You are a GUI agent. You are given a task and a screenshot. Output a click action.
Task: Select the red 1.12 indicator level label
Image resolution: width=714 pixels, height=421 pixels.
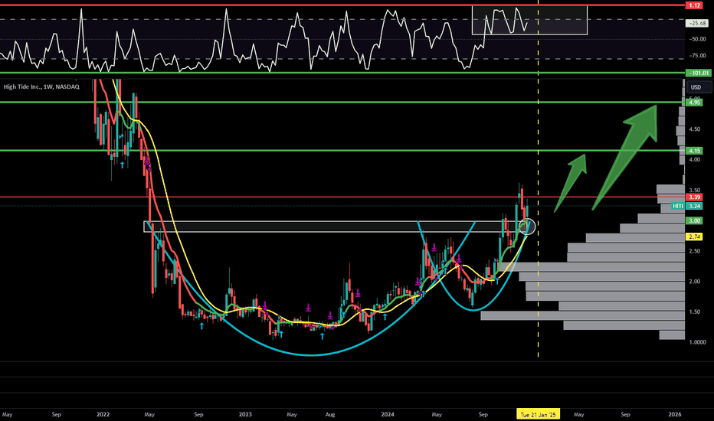(x=694, y=5)
